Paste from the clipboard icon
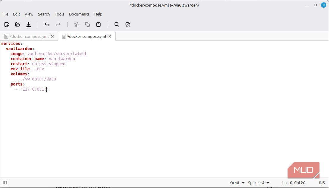329x188 pixels. click(x=98, y=24)
